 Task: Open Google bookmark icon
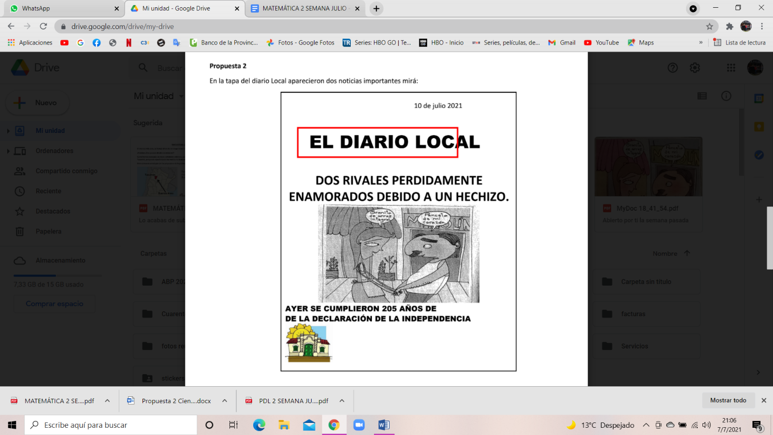click(80, 43)
